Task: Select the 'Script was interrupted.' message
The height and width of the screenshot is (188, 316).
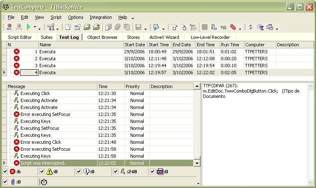Action: click(100, 163)
